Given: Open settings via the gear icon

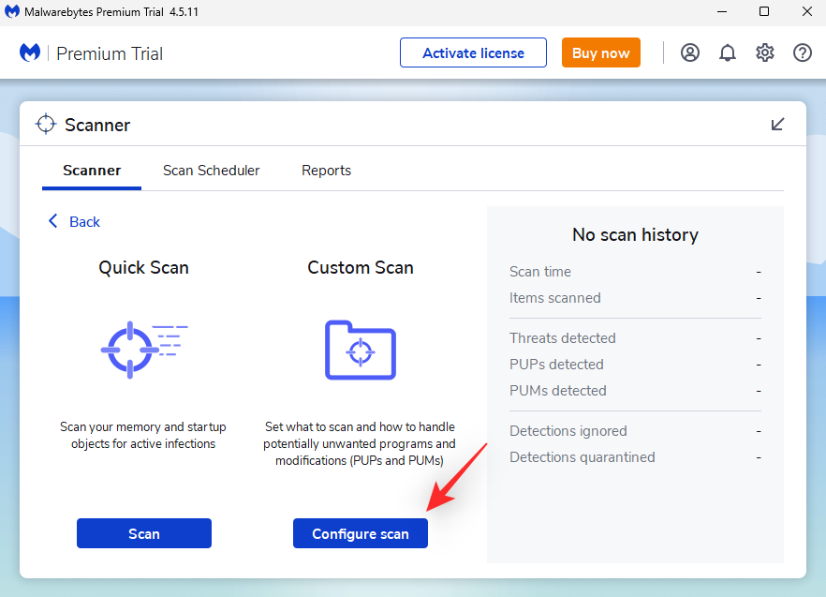Looking at the screenshot, I should 765,52.
